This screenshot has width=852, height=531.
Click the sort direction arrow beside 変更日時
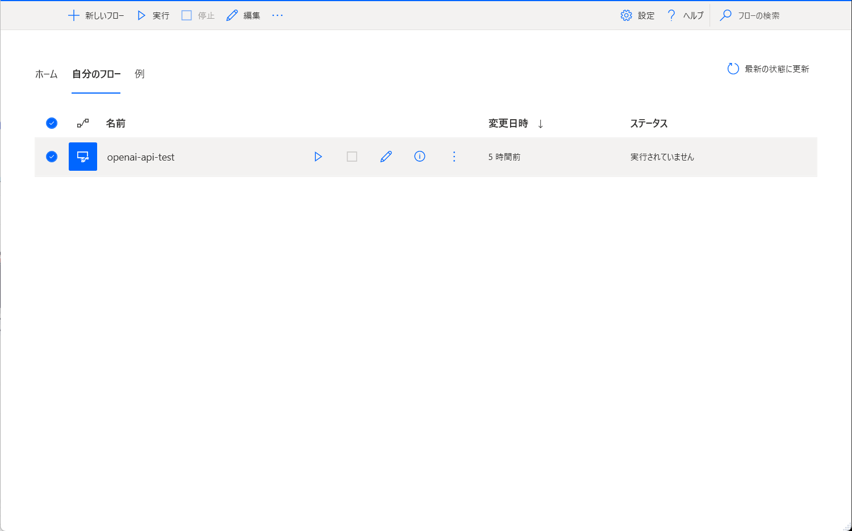(x=540, y=124)
